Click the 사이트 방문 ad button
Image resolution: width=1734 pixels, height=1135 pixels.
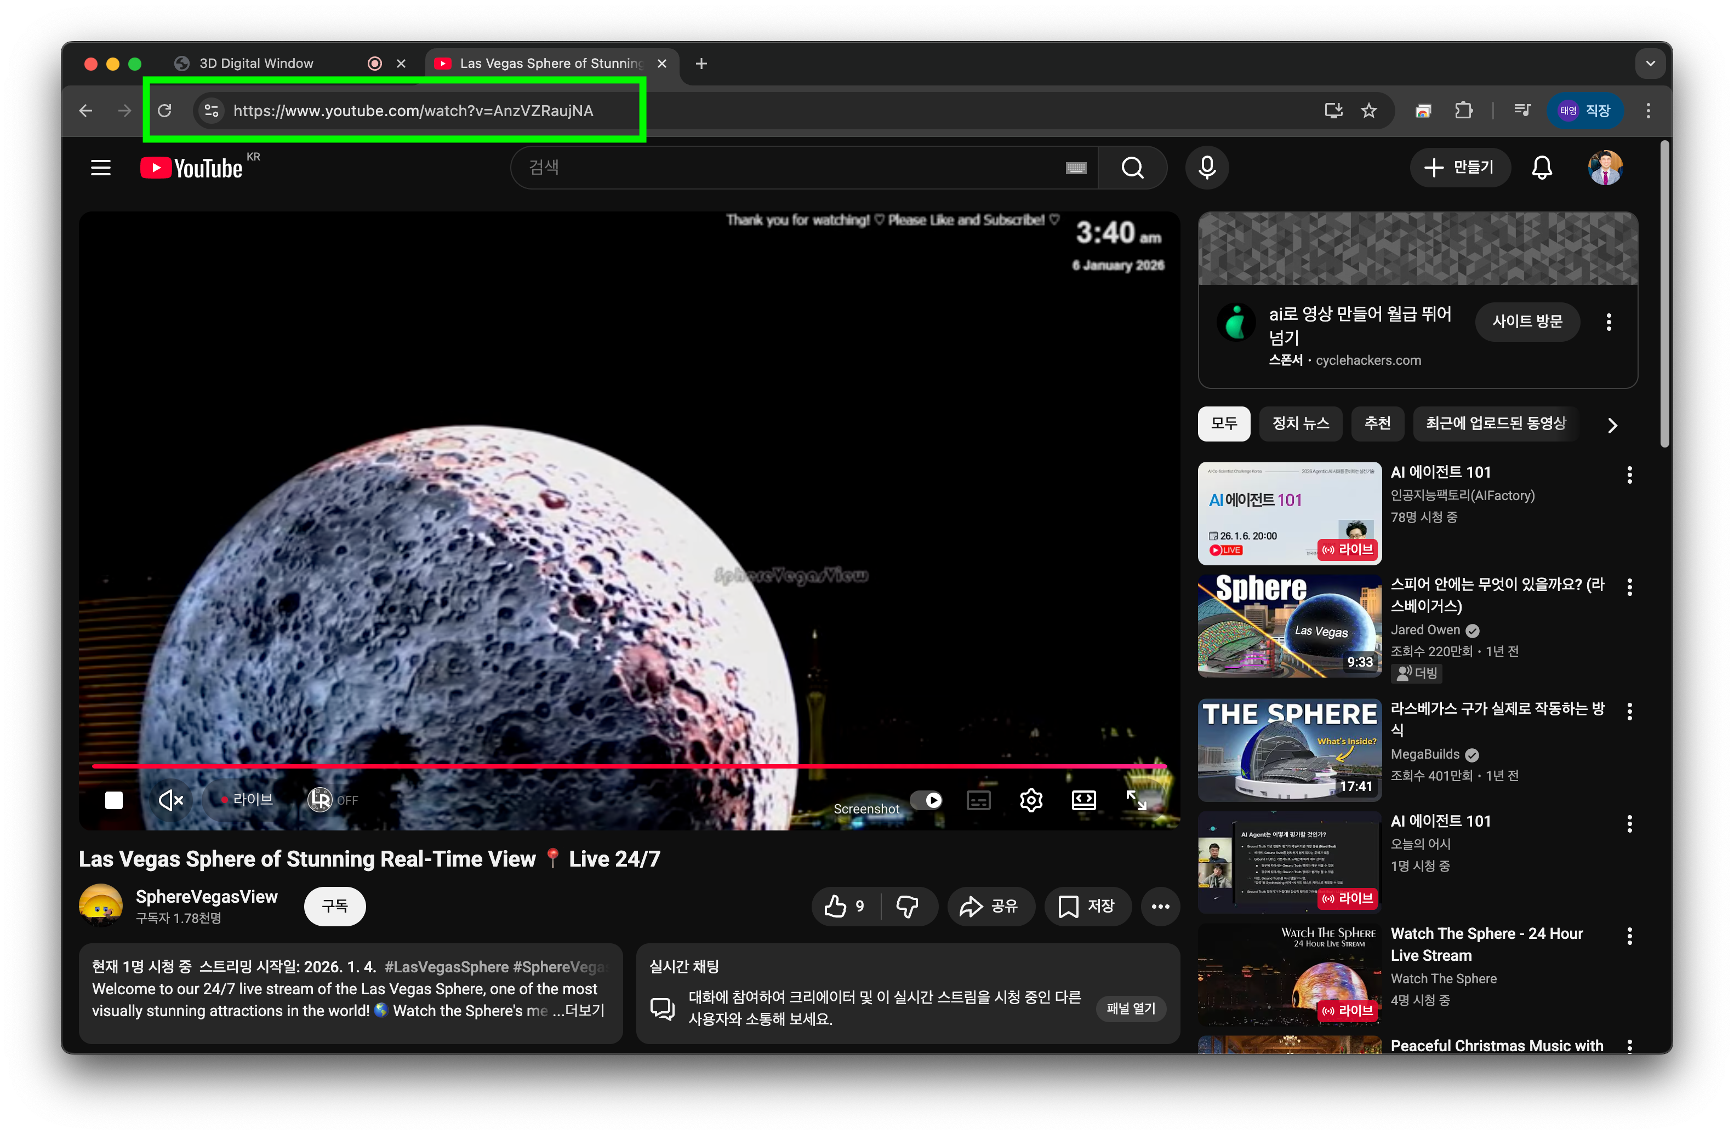pos(1527,321)
